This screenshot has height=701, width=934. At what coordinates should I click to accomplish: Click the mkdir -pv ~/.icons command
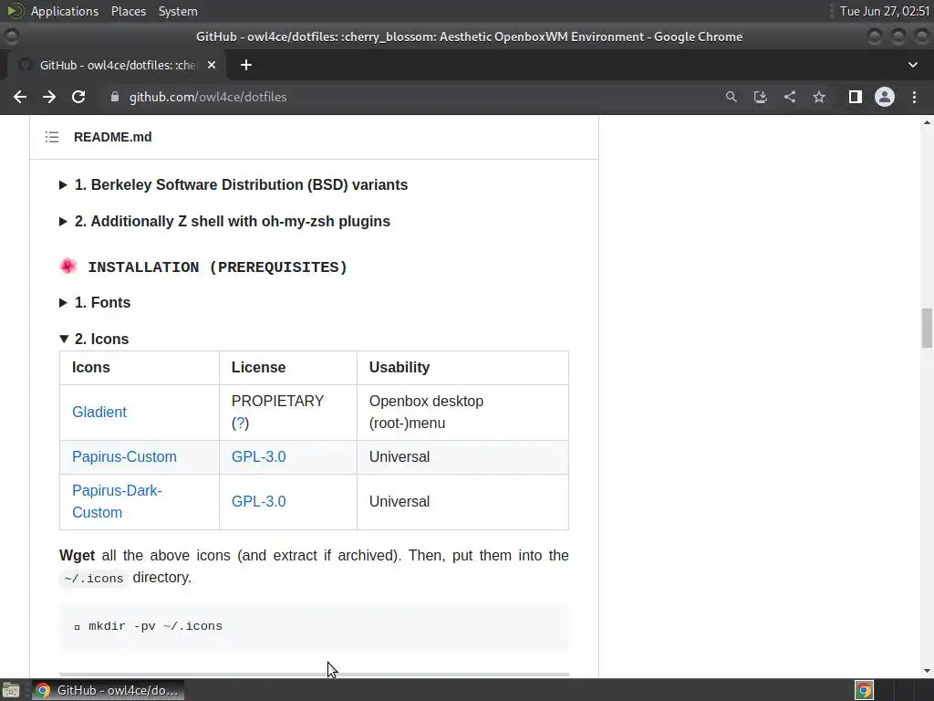pos(155,626)
